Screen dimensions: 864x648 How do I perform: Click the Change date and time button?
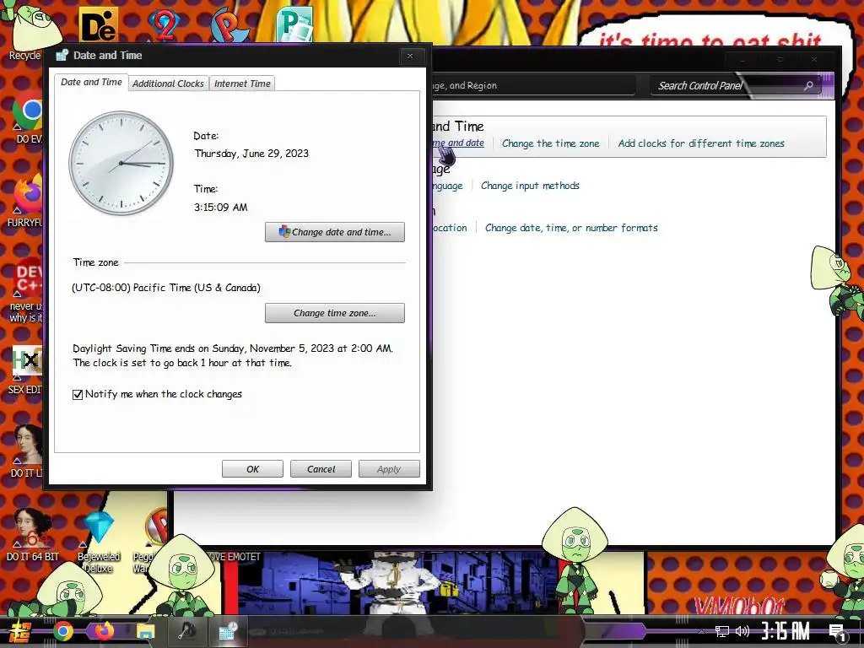coord(334,232)
